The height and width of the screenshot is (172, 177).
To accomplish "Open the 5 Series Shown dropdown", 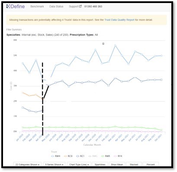I will (54, 165).
